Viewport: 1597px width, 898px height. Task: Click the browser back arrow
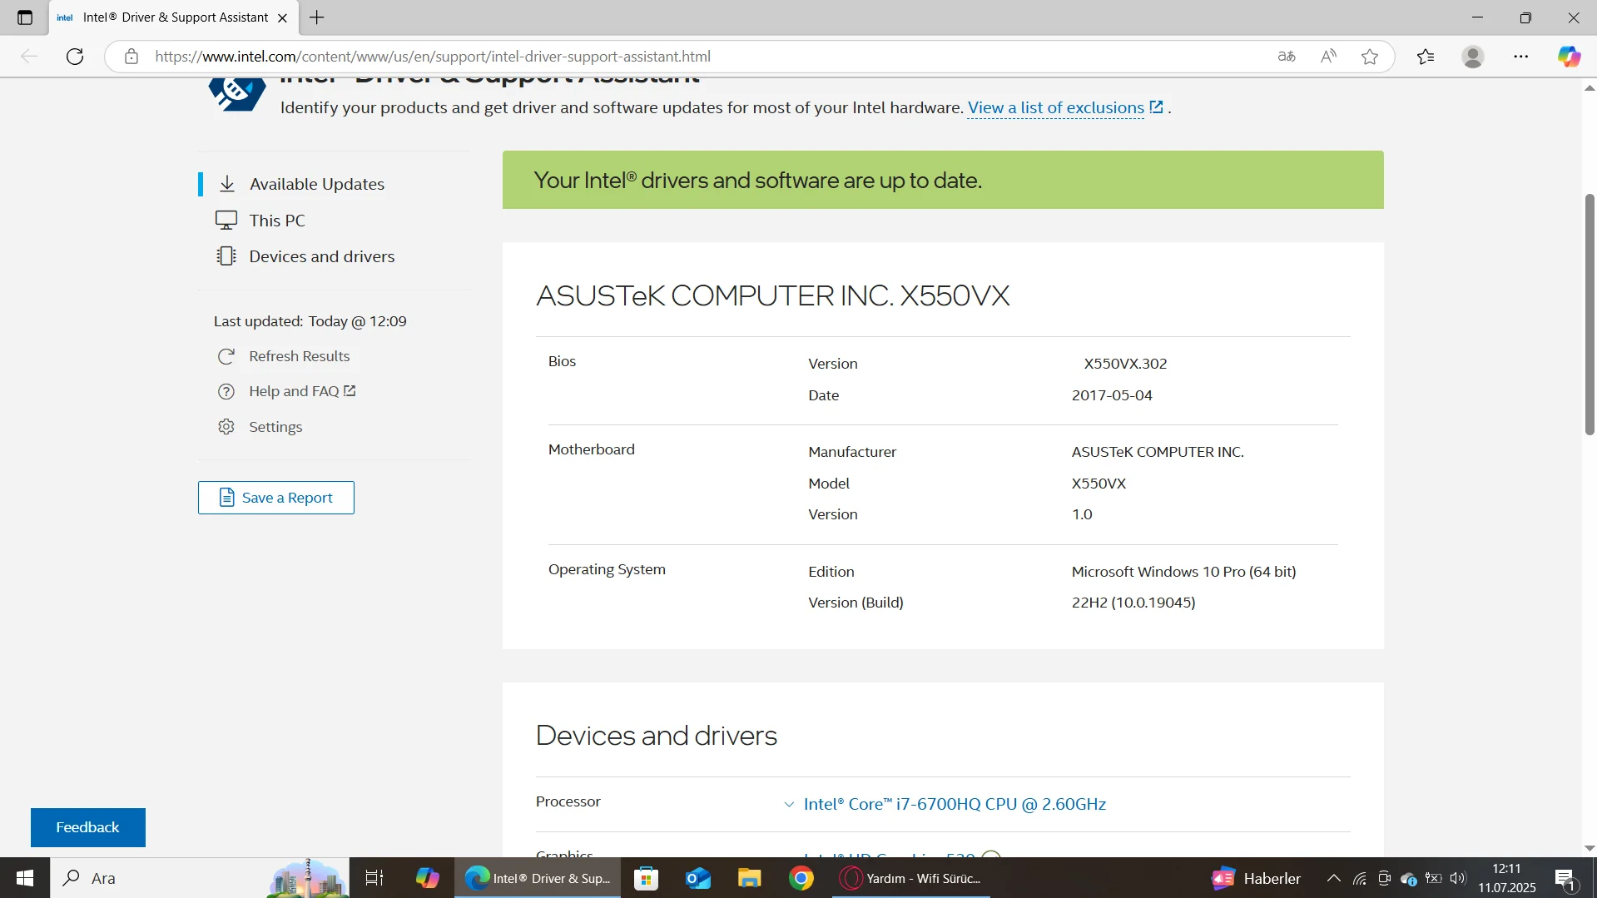(x=29, y=57)
